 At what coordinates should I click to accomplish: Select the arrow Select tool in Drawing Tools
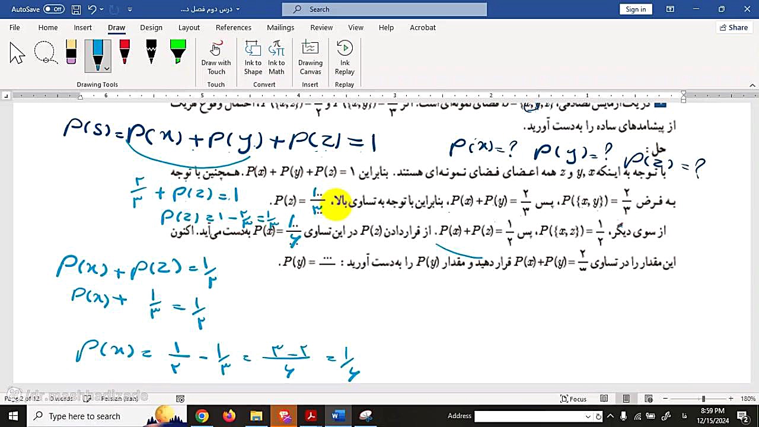point(17,53)
